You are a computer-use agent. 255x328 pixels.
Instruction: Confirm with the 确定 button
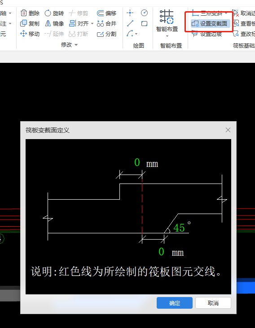coord(175,303)
